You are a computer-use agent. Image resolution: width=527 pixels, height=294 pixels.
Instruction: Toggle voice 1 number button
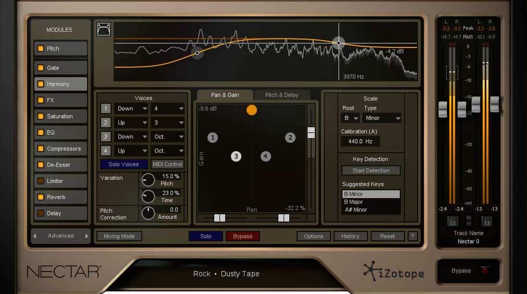105,108
